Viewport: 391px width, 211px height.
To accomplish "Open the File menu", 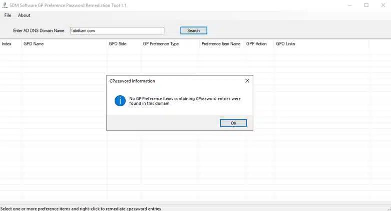I will tap(8, 15).
